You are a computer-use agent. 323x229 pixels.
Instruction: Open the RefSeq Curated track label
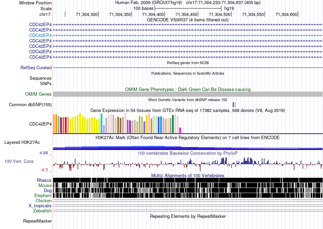click(36, 68)
